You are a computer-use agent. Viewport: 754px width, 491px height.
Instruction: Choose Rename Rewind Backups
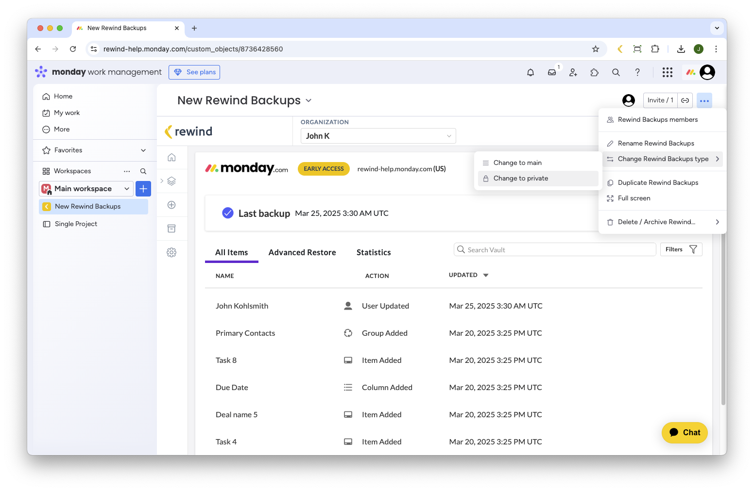click(663, 143)
